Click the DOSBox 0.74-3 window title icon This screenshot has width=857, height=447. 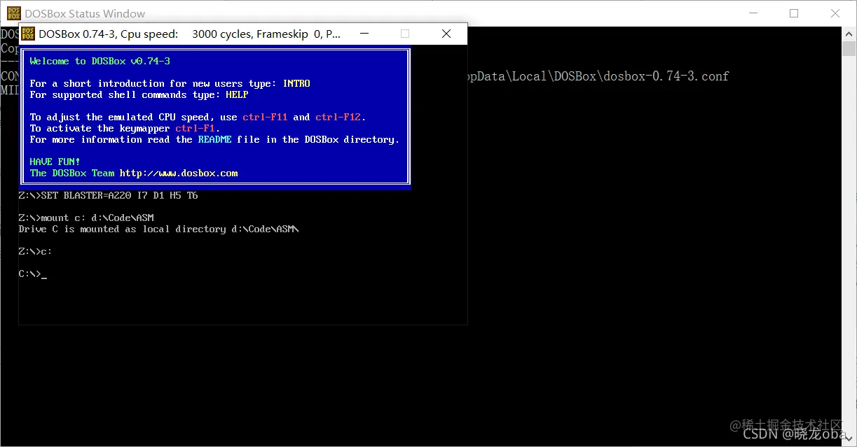[28, 33]
